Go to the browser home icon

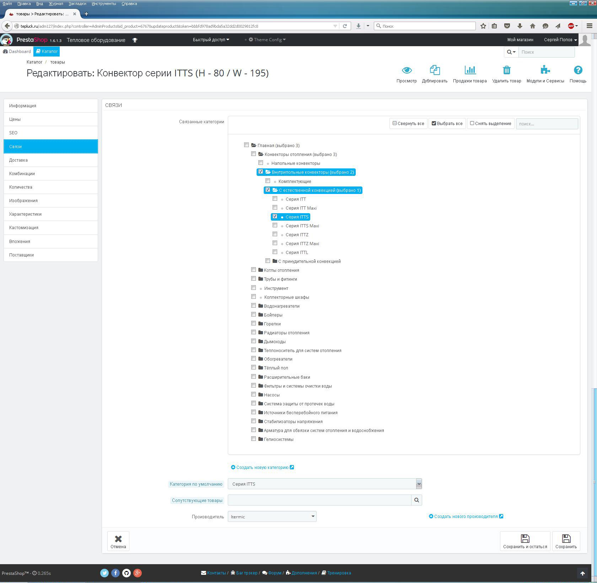pos(532,26)
